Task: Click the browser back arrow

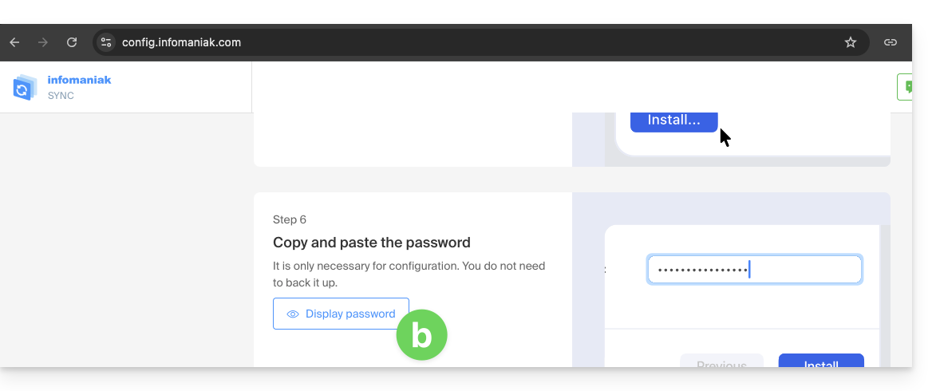Action: tap(14, 42)
